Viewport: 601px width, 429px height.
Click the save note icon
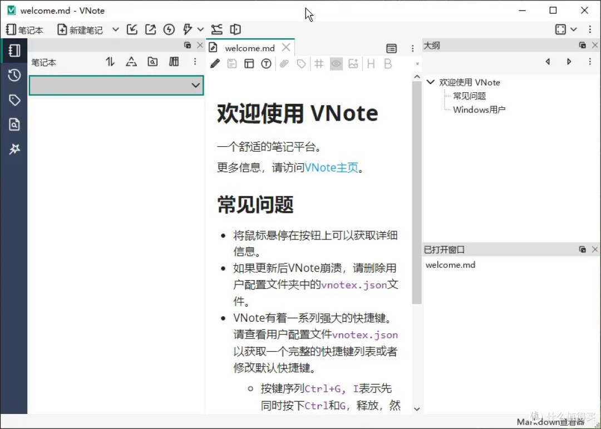pos(232,63)
